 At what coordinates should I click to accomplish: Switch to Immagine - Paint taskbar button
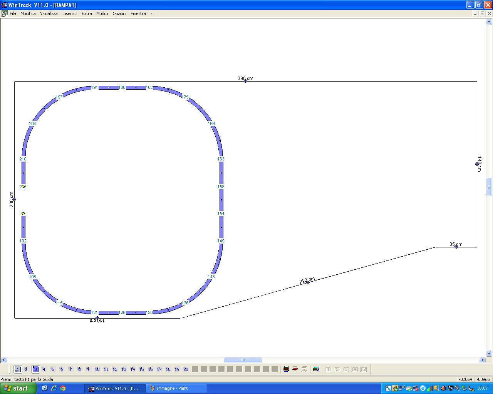(176, 388)
